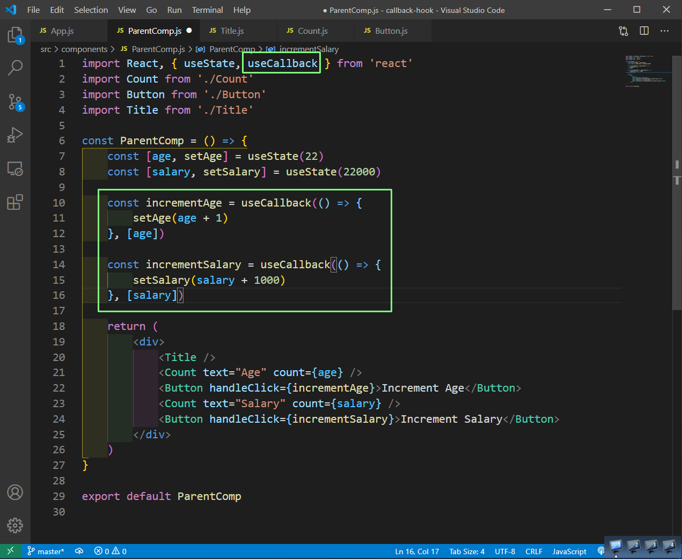Click the 'return (' statement on line 18
Screen dimensions: 682x559
point(133,326)
